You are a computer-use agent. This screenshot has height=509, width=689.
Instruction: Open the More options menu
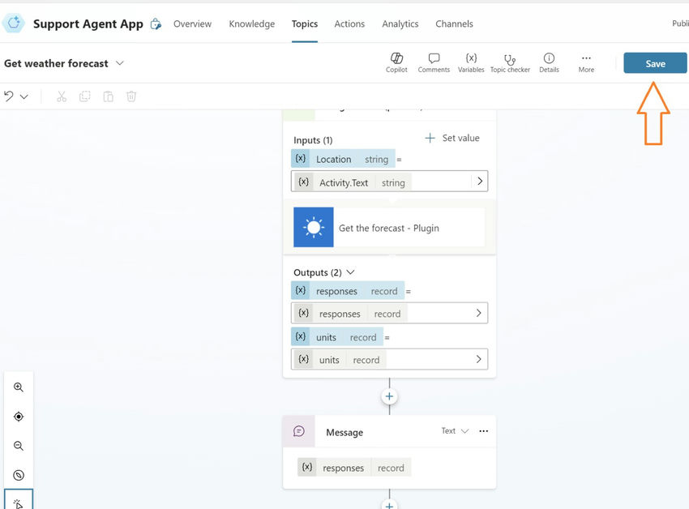pyautogui.click(x=586, y=62)
